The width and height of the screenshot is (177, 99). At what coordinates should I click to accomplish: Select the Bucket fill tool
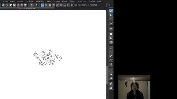pos(111,38)
